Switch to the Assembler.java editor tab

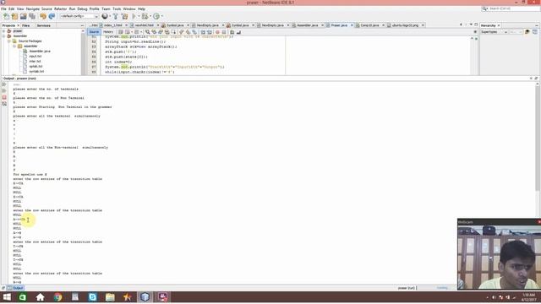(x=307, y=25)
